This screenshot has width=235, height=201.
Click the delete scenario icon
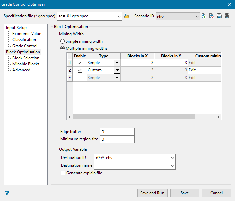[211, 16]
